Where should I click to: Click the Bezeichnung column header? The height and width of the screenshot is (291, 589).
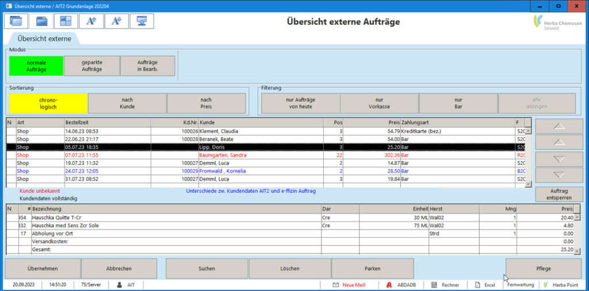(x=176, y=209)
